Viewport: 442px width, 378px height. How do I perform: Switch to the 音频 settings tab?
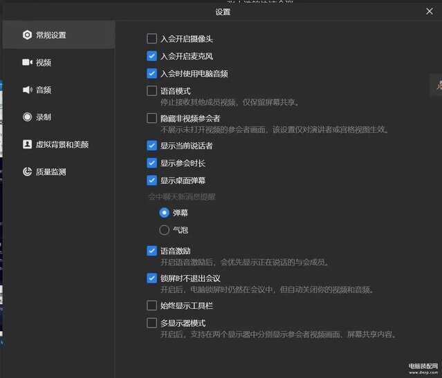tap(44, 90)
